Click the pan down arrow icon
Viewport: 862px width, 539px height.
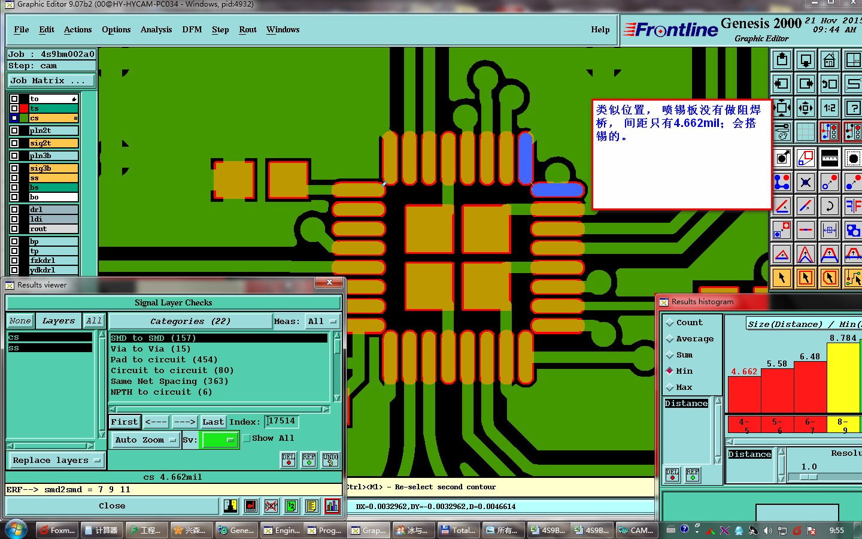[x=806, y=60]
